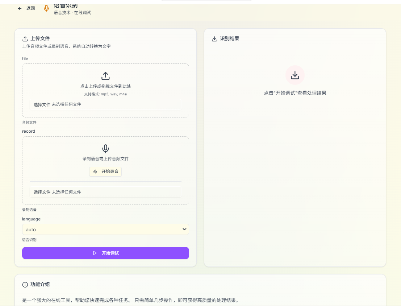Run the 开始调试 purple button
401x306 pixels.
pos(105,253)
